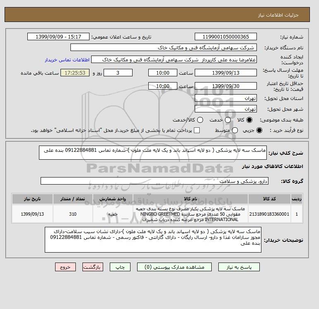This screenshot has height=309, width=319.
Task: Click the ساعت باقی مانده label
Action: click(x=40, y=73)
